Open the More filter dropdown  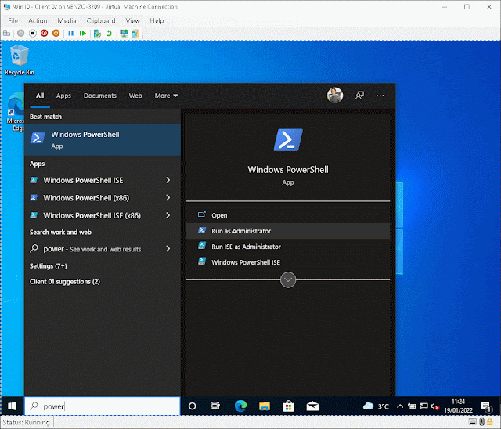coord(166,96)
